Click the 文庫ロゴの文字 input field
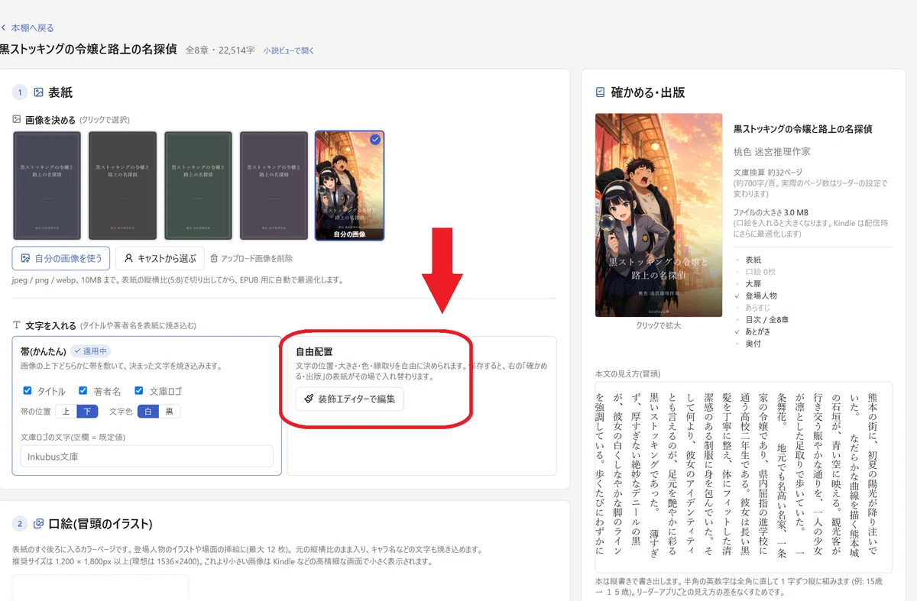This screenshot has width=917, height=601. click(147, 457)
